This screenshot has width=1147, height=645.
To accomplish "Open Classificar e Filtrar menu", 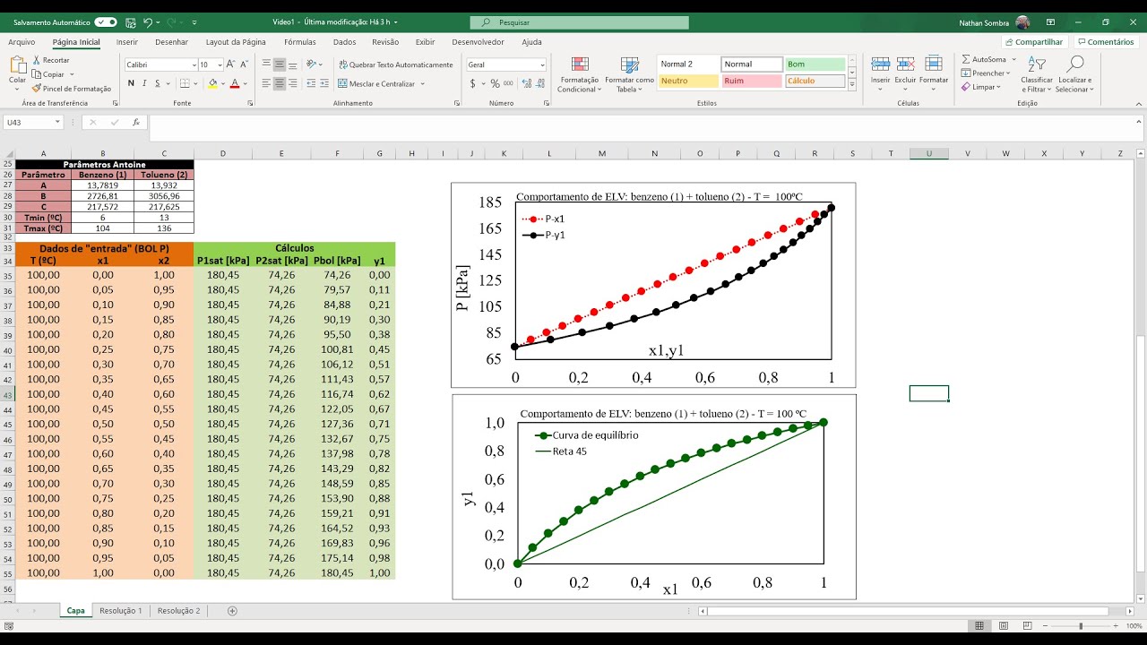I will pos(1037,74).
